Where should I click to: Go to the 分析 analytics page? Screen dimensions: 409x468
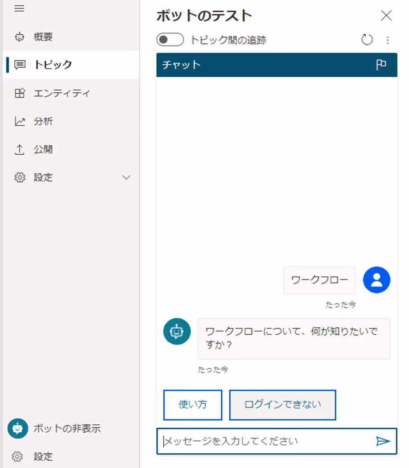click(x=71, y=121)
